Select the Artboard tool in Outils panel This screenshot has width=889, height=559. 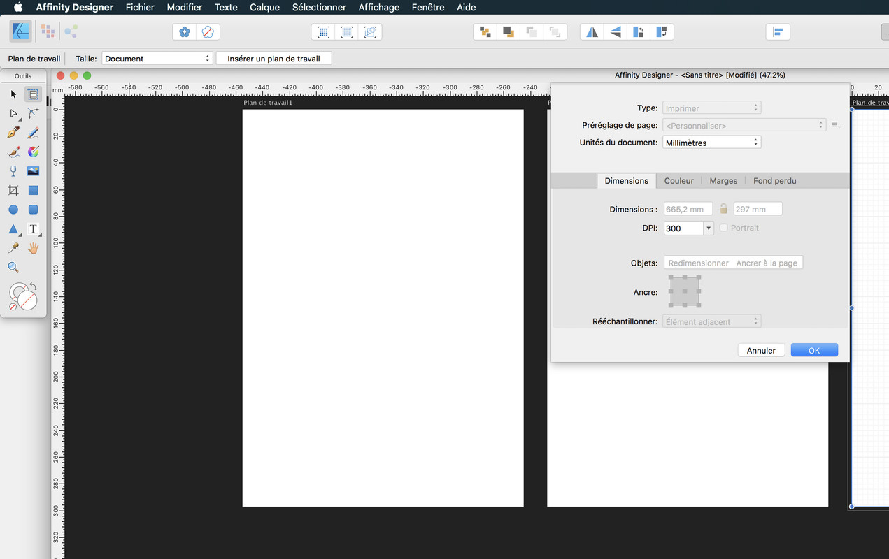(33, 94)
